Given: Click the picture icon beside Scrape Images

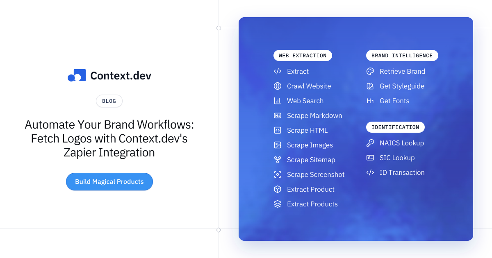Looking at the screenshot, I should 278,145.
